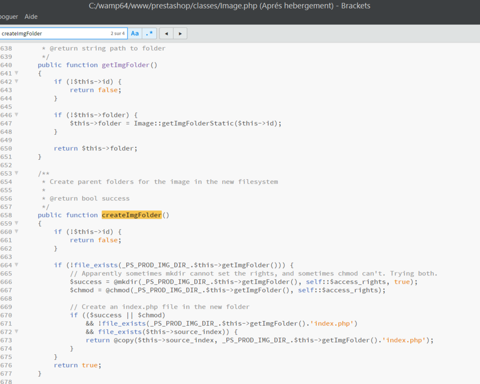Screen dimensions: 480x384
Task: Toggle regular expression search button
Action: pyautogui.click(x=149, y=33)
